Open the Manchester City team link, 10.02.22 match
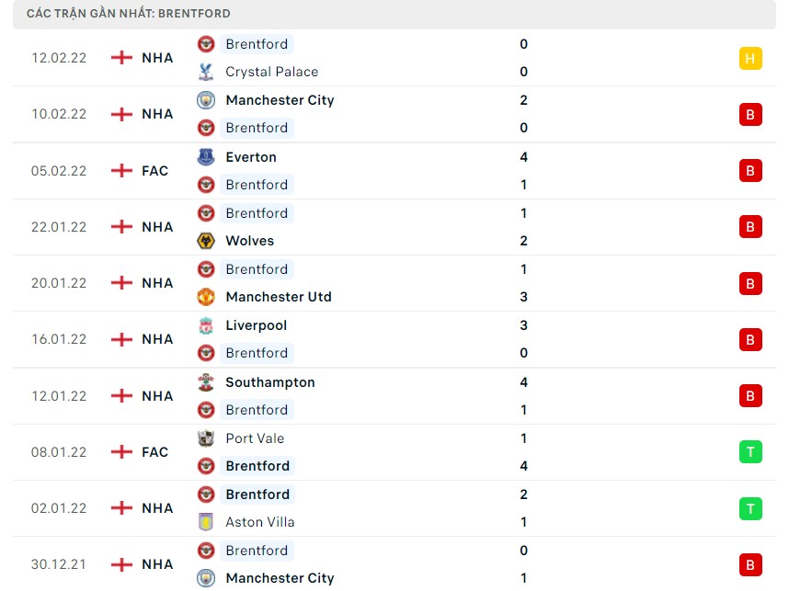Image resolution: width=789 pixels, height=591 pixels. coord(280,100)
